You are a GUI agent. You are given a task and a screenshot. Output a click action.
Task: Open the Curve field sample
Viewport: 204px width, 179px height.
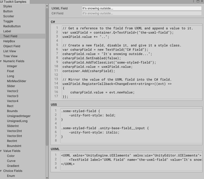click(11, 161)
